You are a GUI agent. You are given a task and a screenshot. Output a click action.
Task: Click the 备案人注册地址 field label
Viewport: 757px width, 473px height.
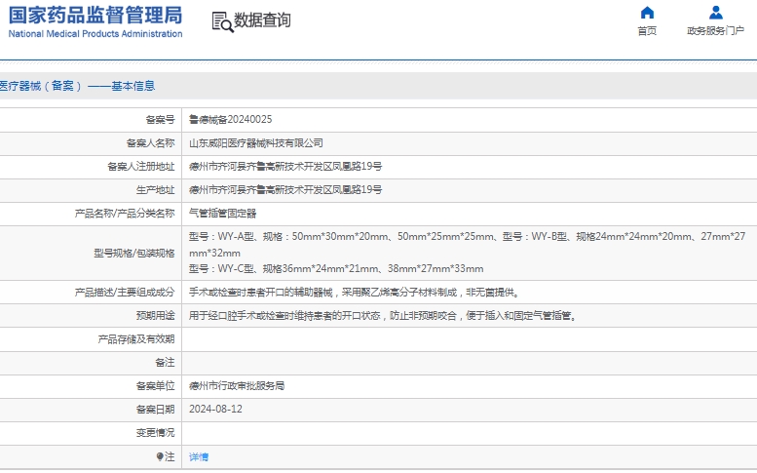[x=141, y=166]
